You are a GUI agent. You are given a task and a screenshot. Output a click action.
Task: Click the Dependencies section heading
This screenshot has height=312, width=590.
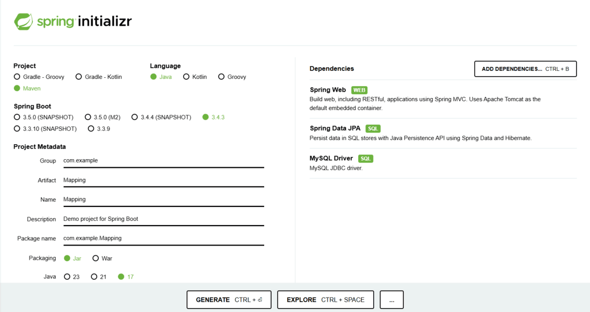(x=331, y=69)
